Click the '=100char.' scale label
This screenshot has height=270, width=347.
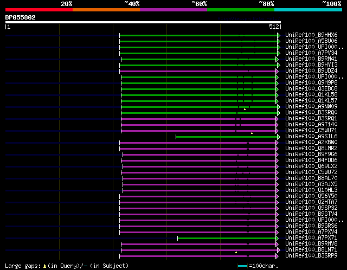click(x=264, y=266)
